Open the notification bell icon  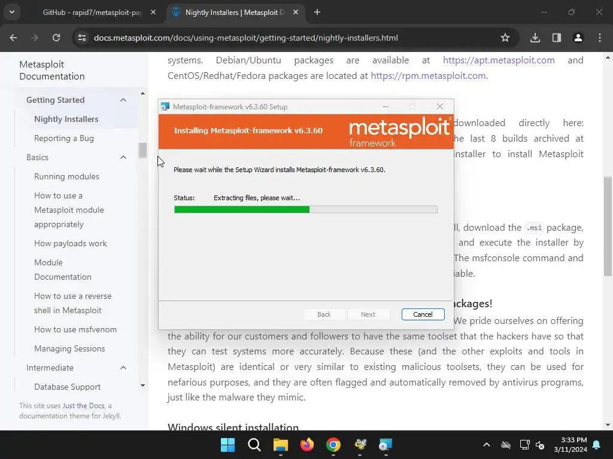[x=597, y=445]
